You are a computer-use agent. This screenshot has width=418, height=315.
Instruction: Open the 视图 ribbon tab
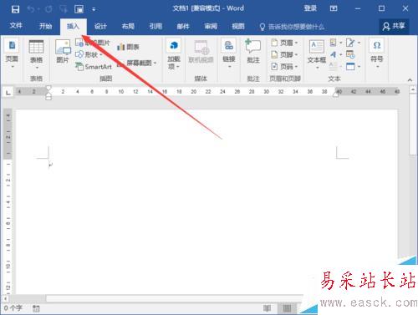pyautogui.click(x=238, y=26)
